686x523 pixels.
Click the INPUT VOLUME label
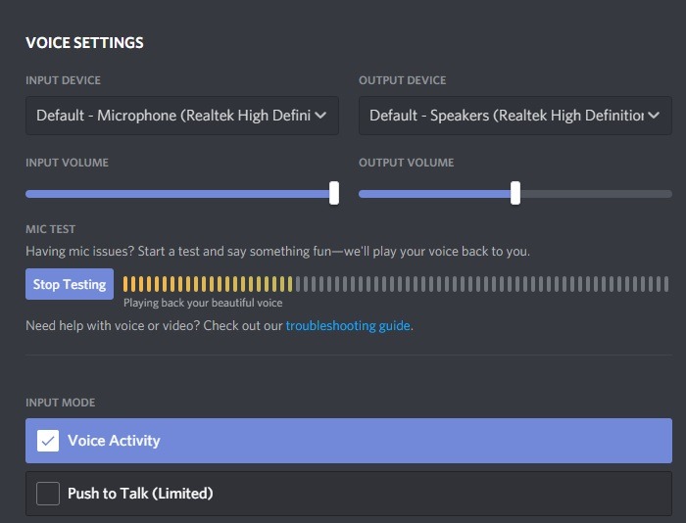[67, 163]
